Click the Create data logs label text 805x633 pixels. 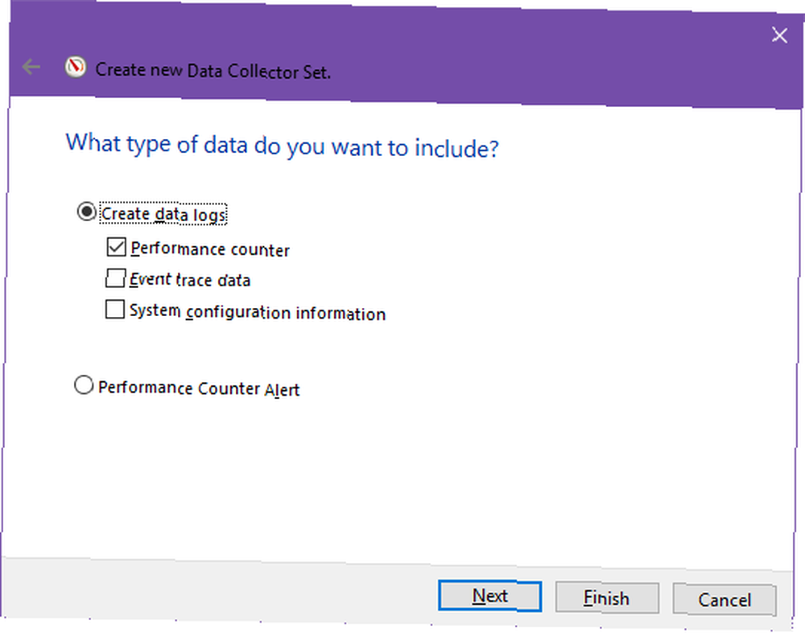[163, 215]
